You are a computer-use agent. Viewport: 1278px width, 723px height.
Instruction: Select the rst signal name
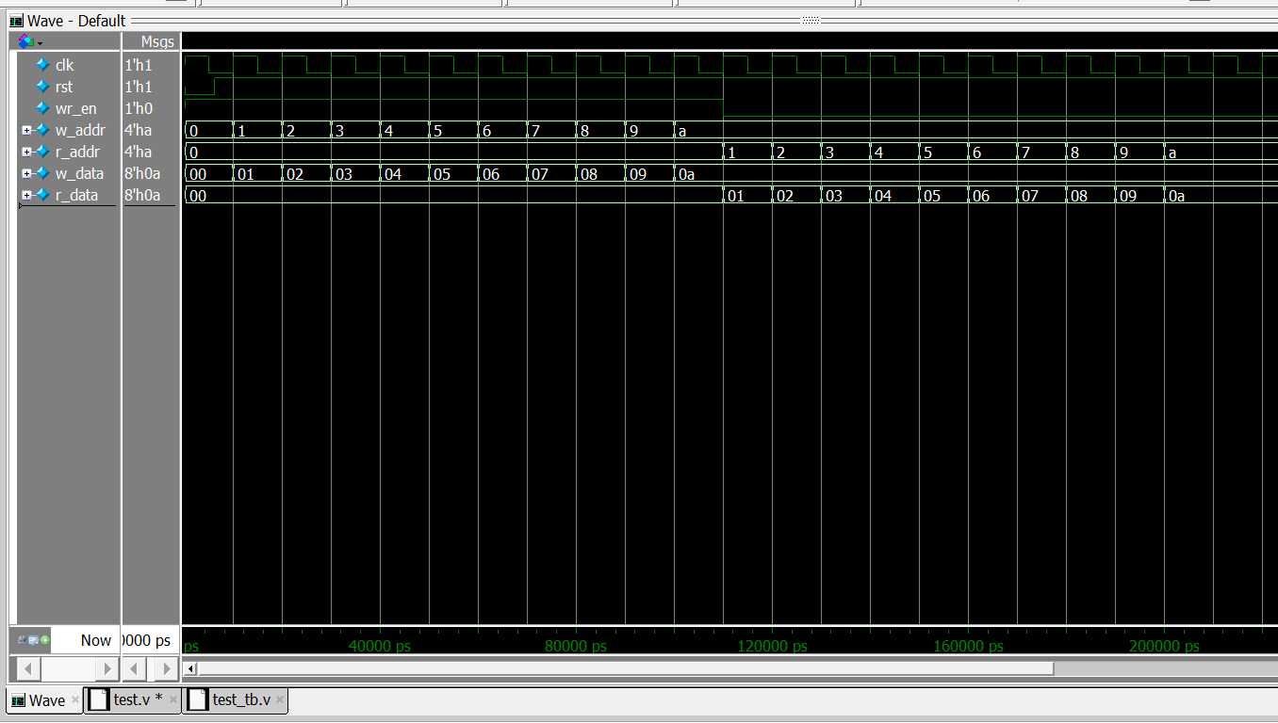point(64,87)
